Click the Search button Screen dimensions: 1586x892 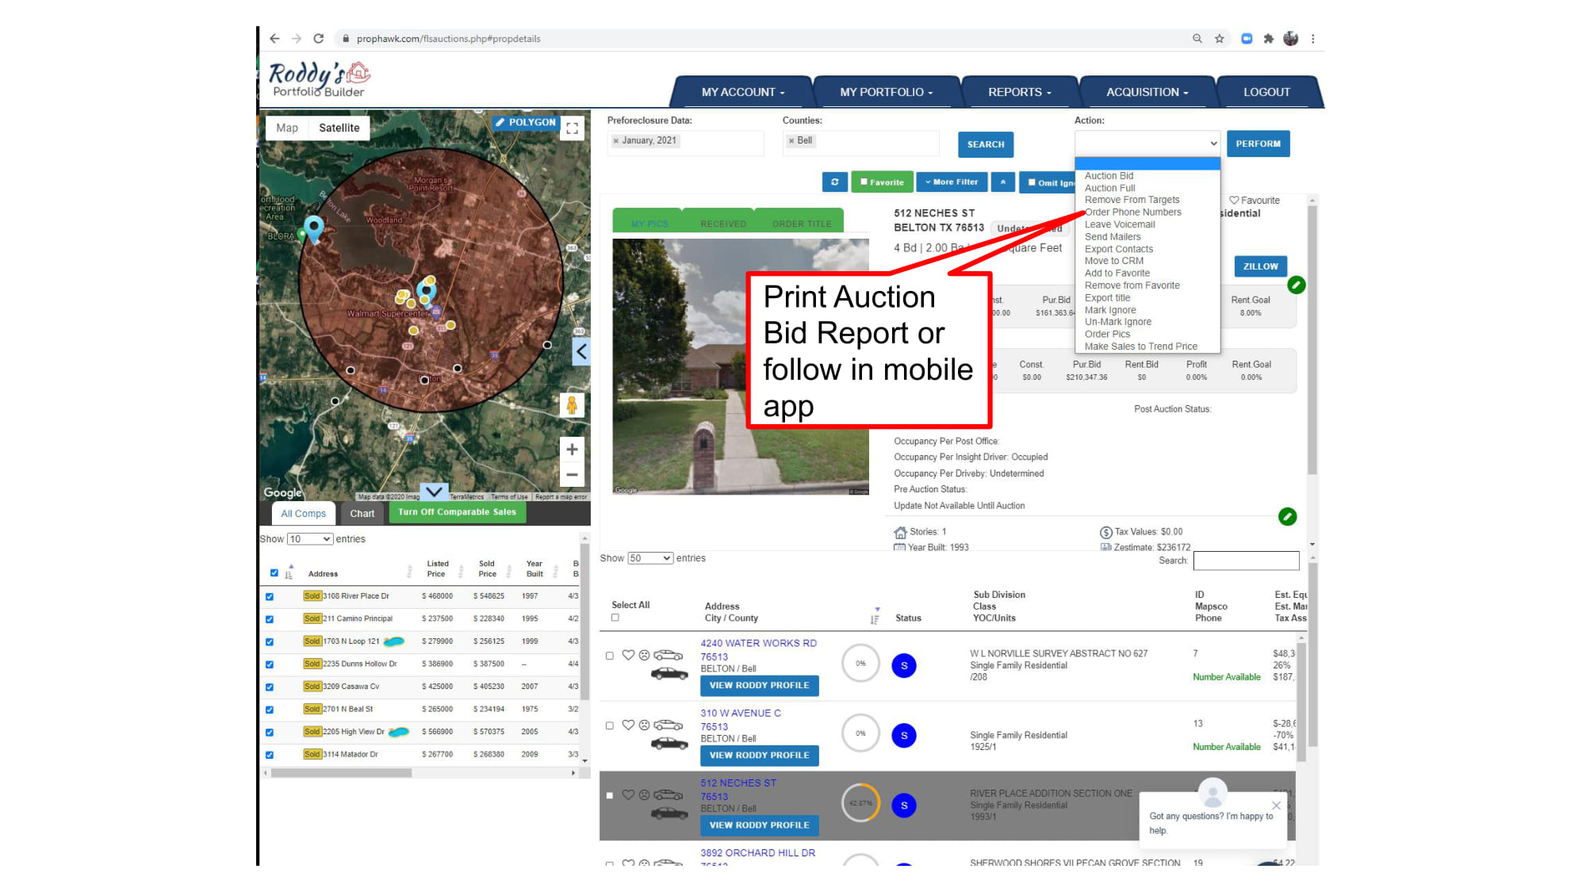click(986, 144)
